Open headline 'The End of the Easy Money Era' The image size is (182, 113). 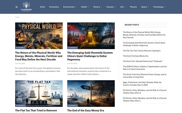pos(86,110)
